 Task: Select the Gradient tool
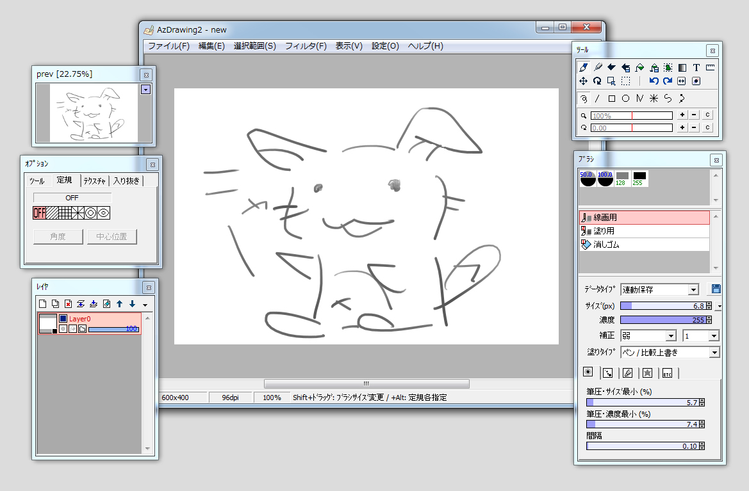(682, 67)
